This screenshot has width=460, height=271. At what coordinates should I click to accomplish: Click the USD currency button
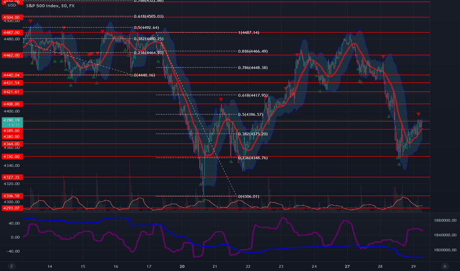pos(12,5)
